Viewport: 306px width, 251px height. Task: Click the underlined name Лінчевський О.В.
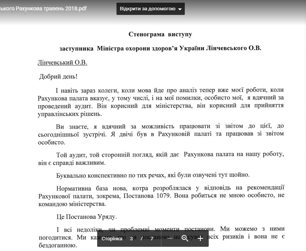point(62,62)
